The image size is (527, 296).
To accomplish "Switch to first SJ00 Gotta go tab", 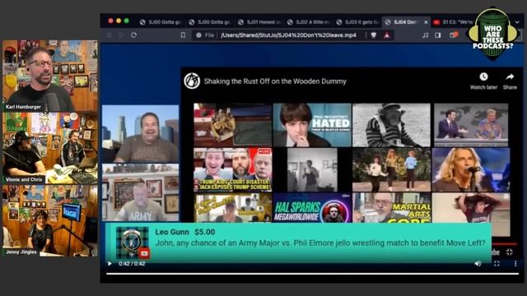I will tap(161, 22).
